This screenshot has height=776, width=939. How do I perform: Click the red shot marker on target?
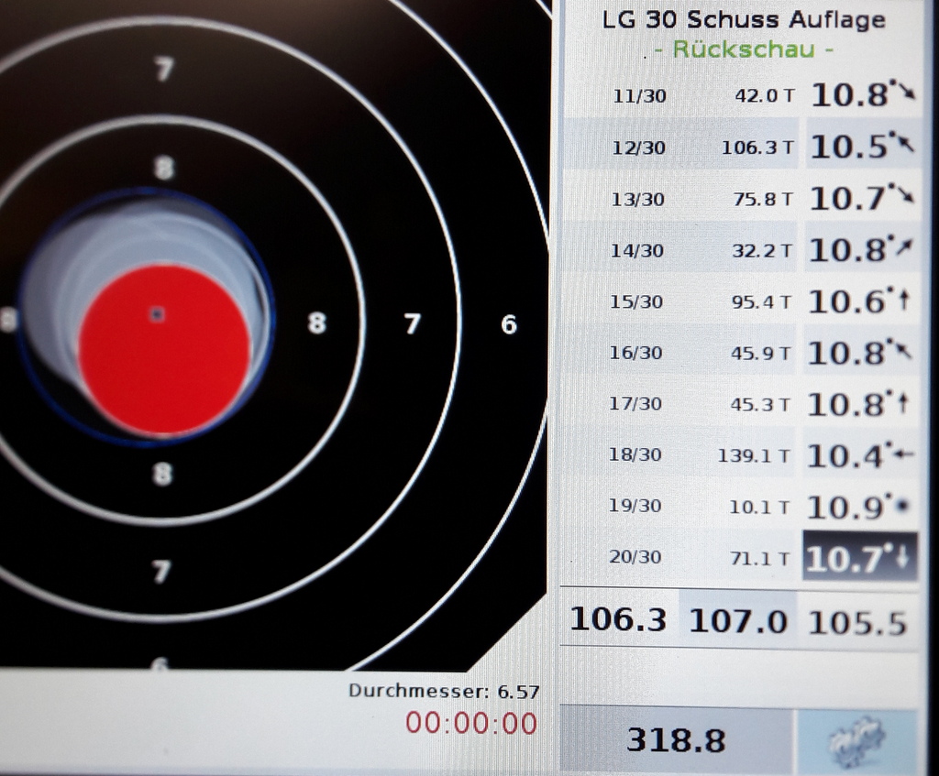click(164, 350)
